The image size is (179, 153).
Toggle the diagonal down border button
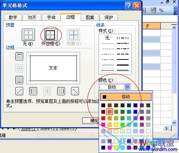coord(75,91)
